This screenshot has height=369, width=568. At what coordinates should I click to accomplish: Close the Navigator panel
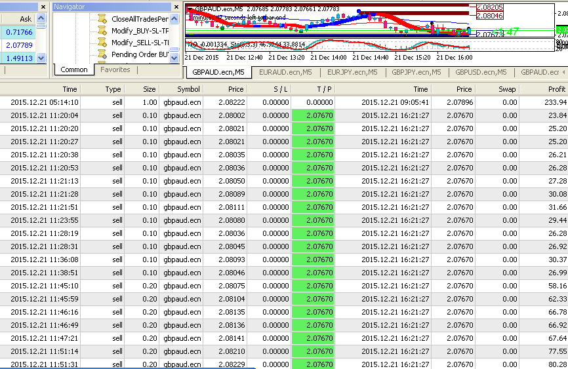pyautogui.click(x=176, y=7)
